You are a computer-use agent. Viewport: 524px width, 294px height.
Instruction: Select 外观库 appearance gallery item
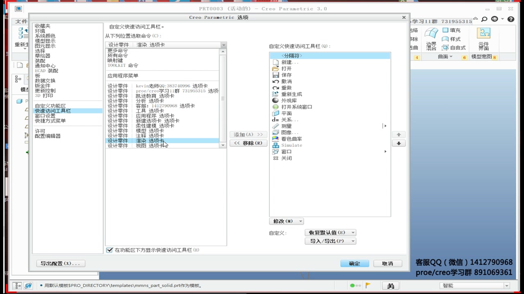[330, 100]
